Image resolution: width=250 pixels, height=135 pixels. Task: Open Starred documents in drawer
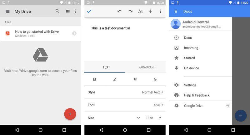click(201, 58)
